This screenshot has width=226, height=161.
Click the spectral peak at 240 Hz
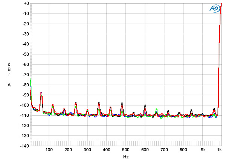pos(76,103)
